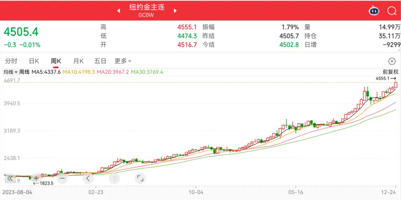Toggle the 前复权 adjustment option
The width and height of the screenshot is (401, 200).
[x=391, y=72]
